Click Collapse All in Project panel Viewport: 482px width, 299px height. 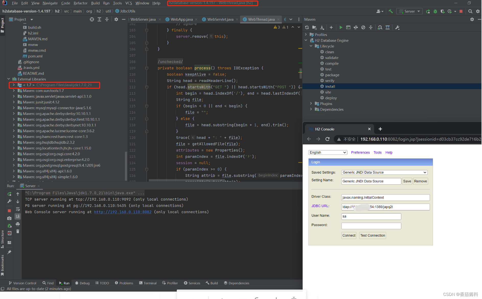point(107,19)
